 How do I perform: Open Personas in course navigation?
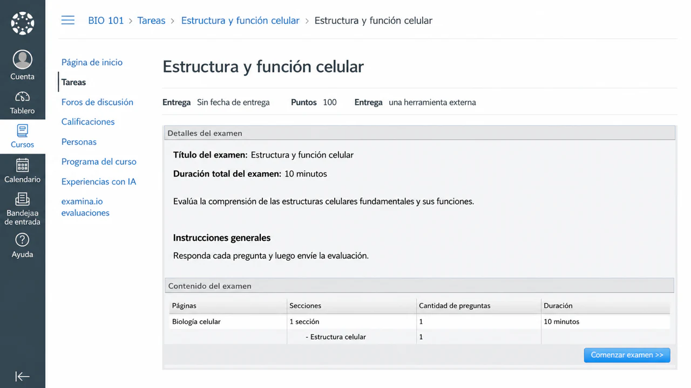pos(79,142)
